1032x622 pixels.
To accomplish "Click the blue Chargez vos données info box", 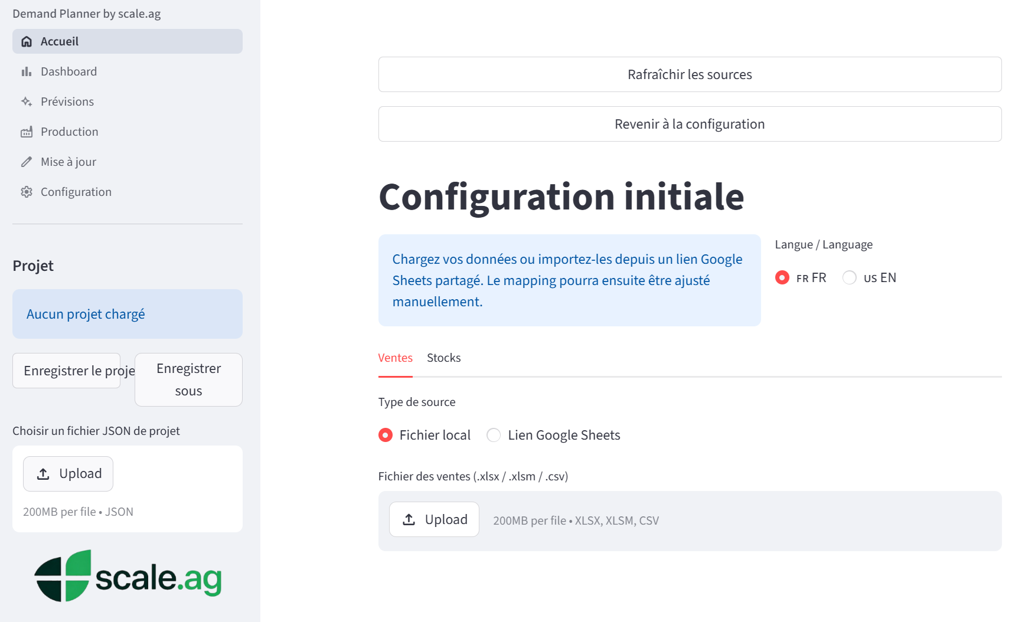I will point(570,280).
